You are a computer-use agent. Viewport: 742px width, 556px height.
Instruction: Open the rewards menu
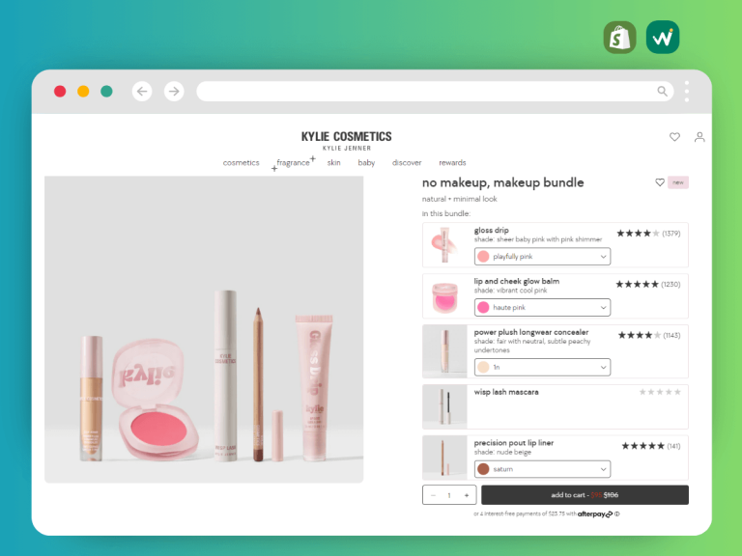tap(452, 162)
